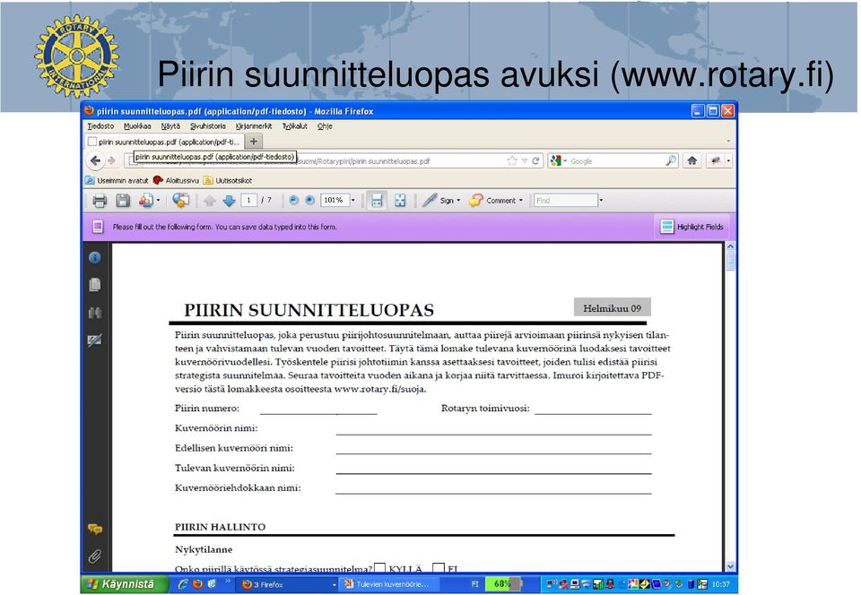Open the search binoculars panel

95,313
